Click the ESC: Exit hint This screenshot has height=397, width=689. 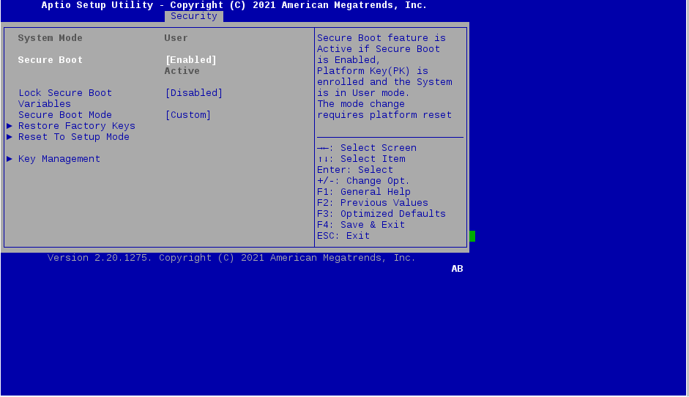coord(343,236)
